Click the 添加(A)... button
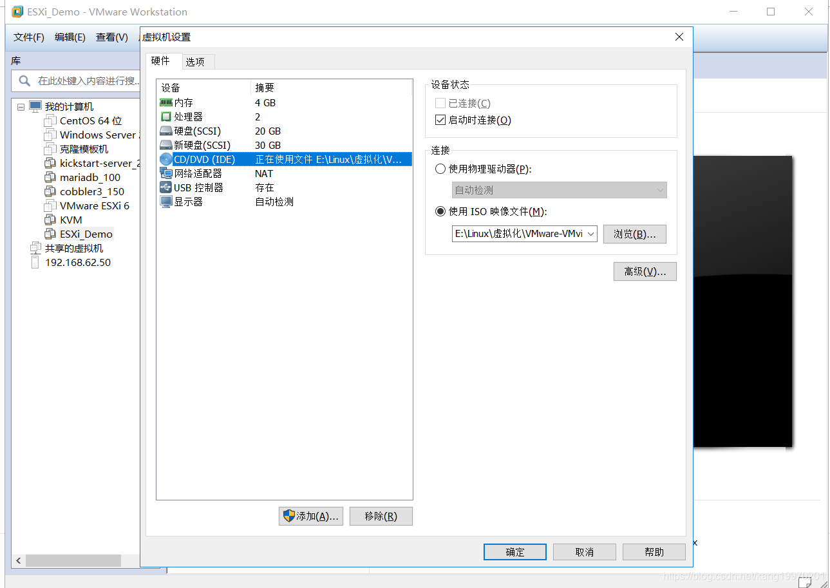The height and width of the screenshot is (588, 830). (311, 516)
